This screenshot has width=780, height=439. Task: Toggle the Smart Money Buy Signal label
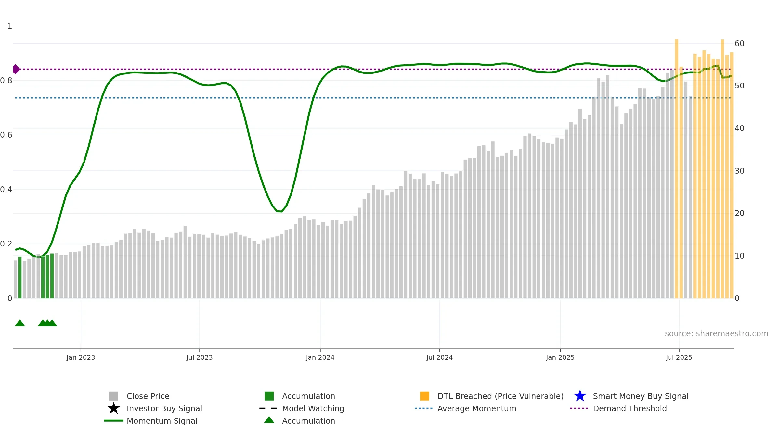641,396
